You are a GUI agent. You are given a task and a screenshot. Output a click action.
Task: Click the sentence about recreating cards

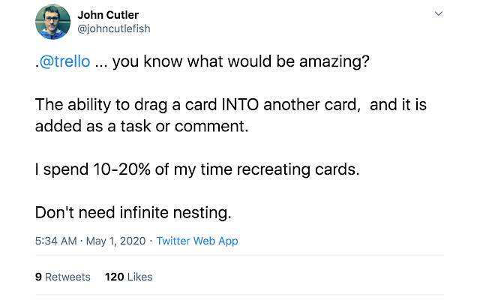197,169
